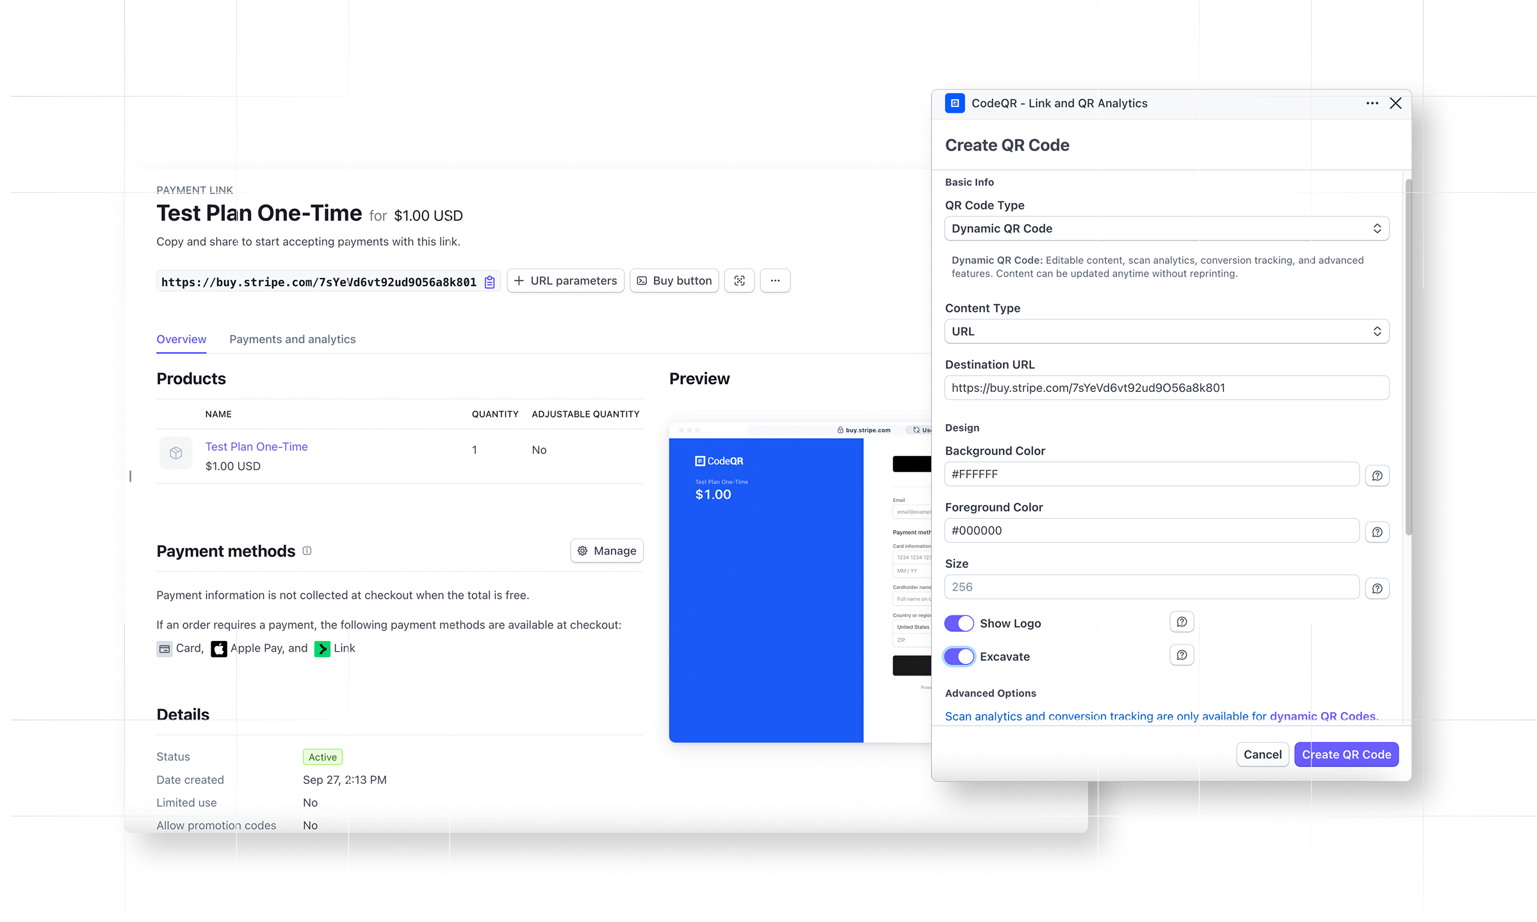Click the 'Test Plan One-Time' page title
Screen dimensions: 1537x922
coord(259,213)
